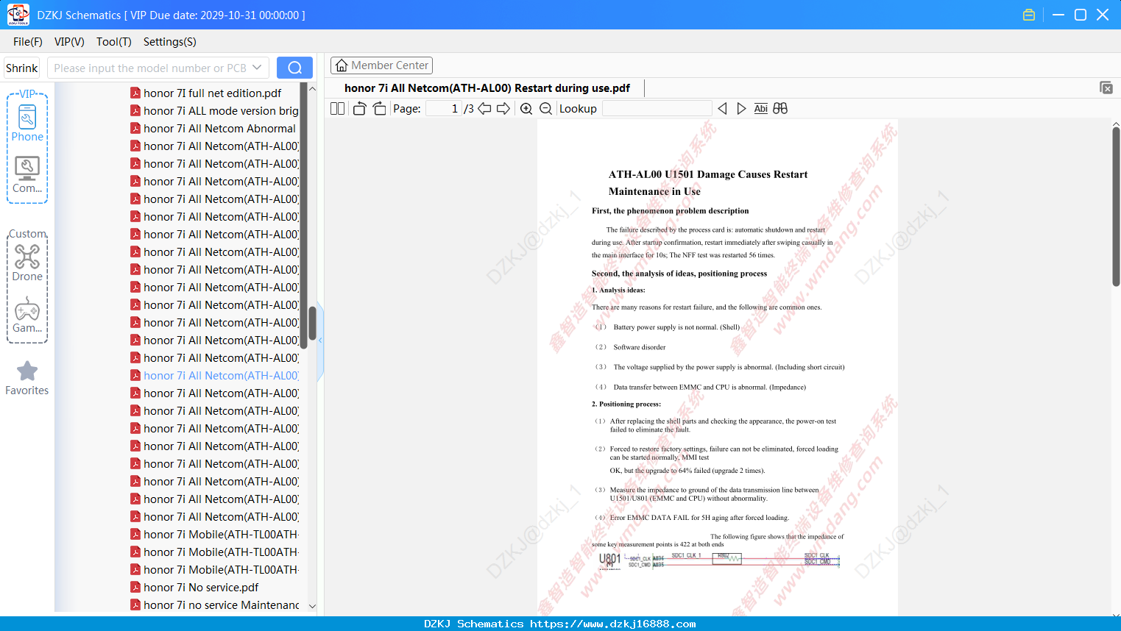Viewport: 1121px width, 631px height.
Task: Go to next page with right arrow
Action: tap(503, 109)
